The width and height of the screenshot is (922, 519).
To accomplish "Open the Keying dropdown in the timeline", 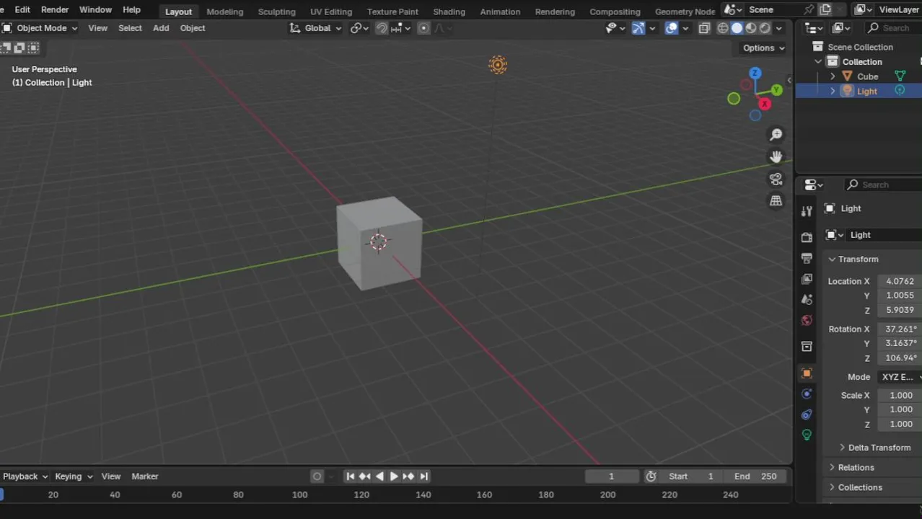I will pyautogui.click(x=74, y=476).
